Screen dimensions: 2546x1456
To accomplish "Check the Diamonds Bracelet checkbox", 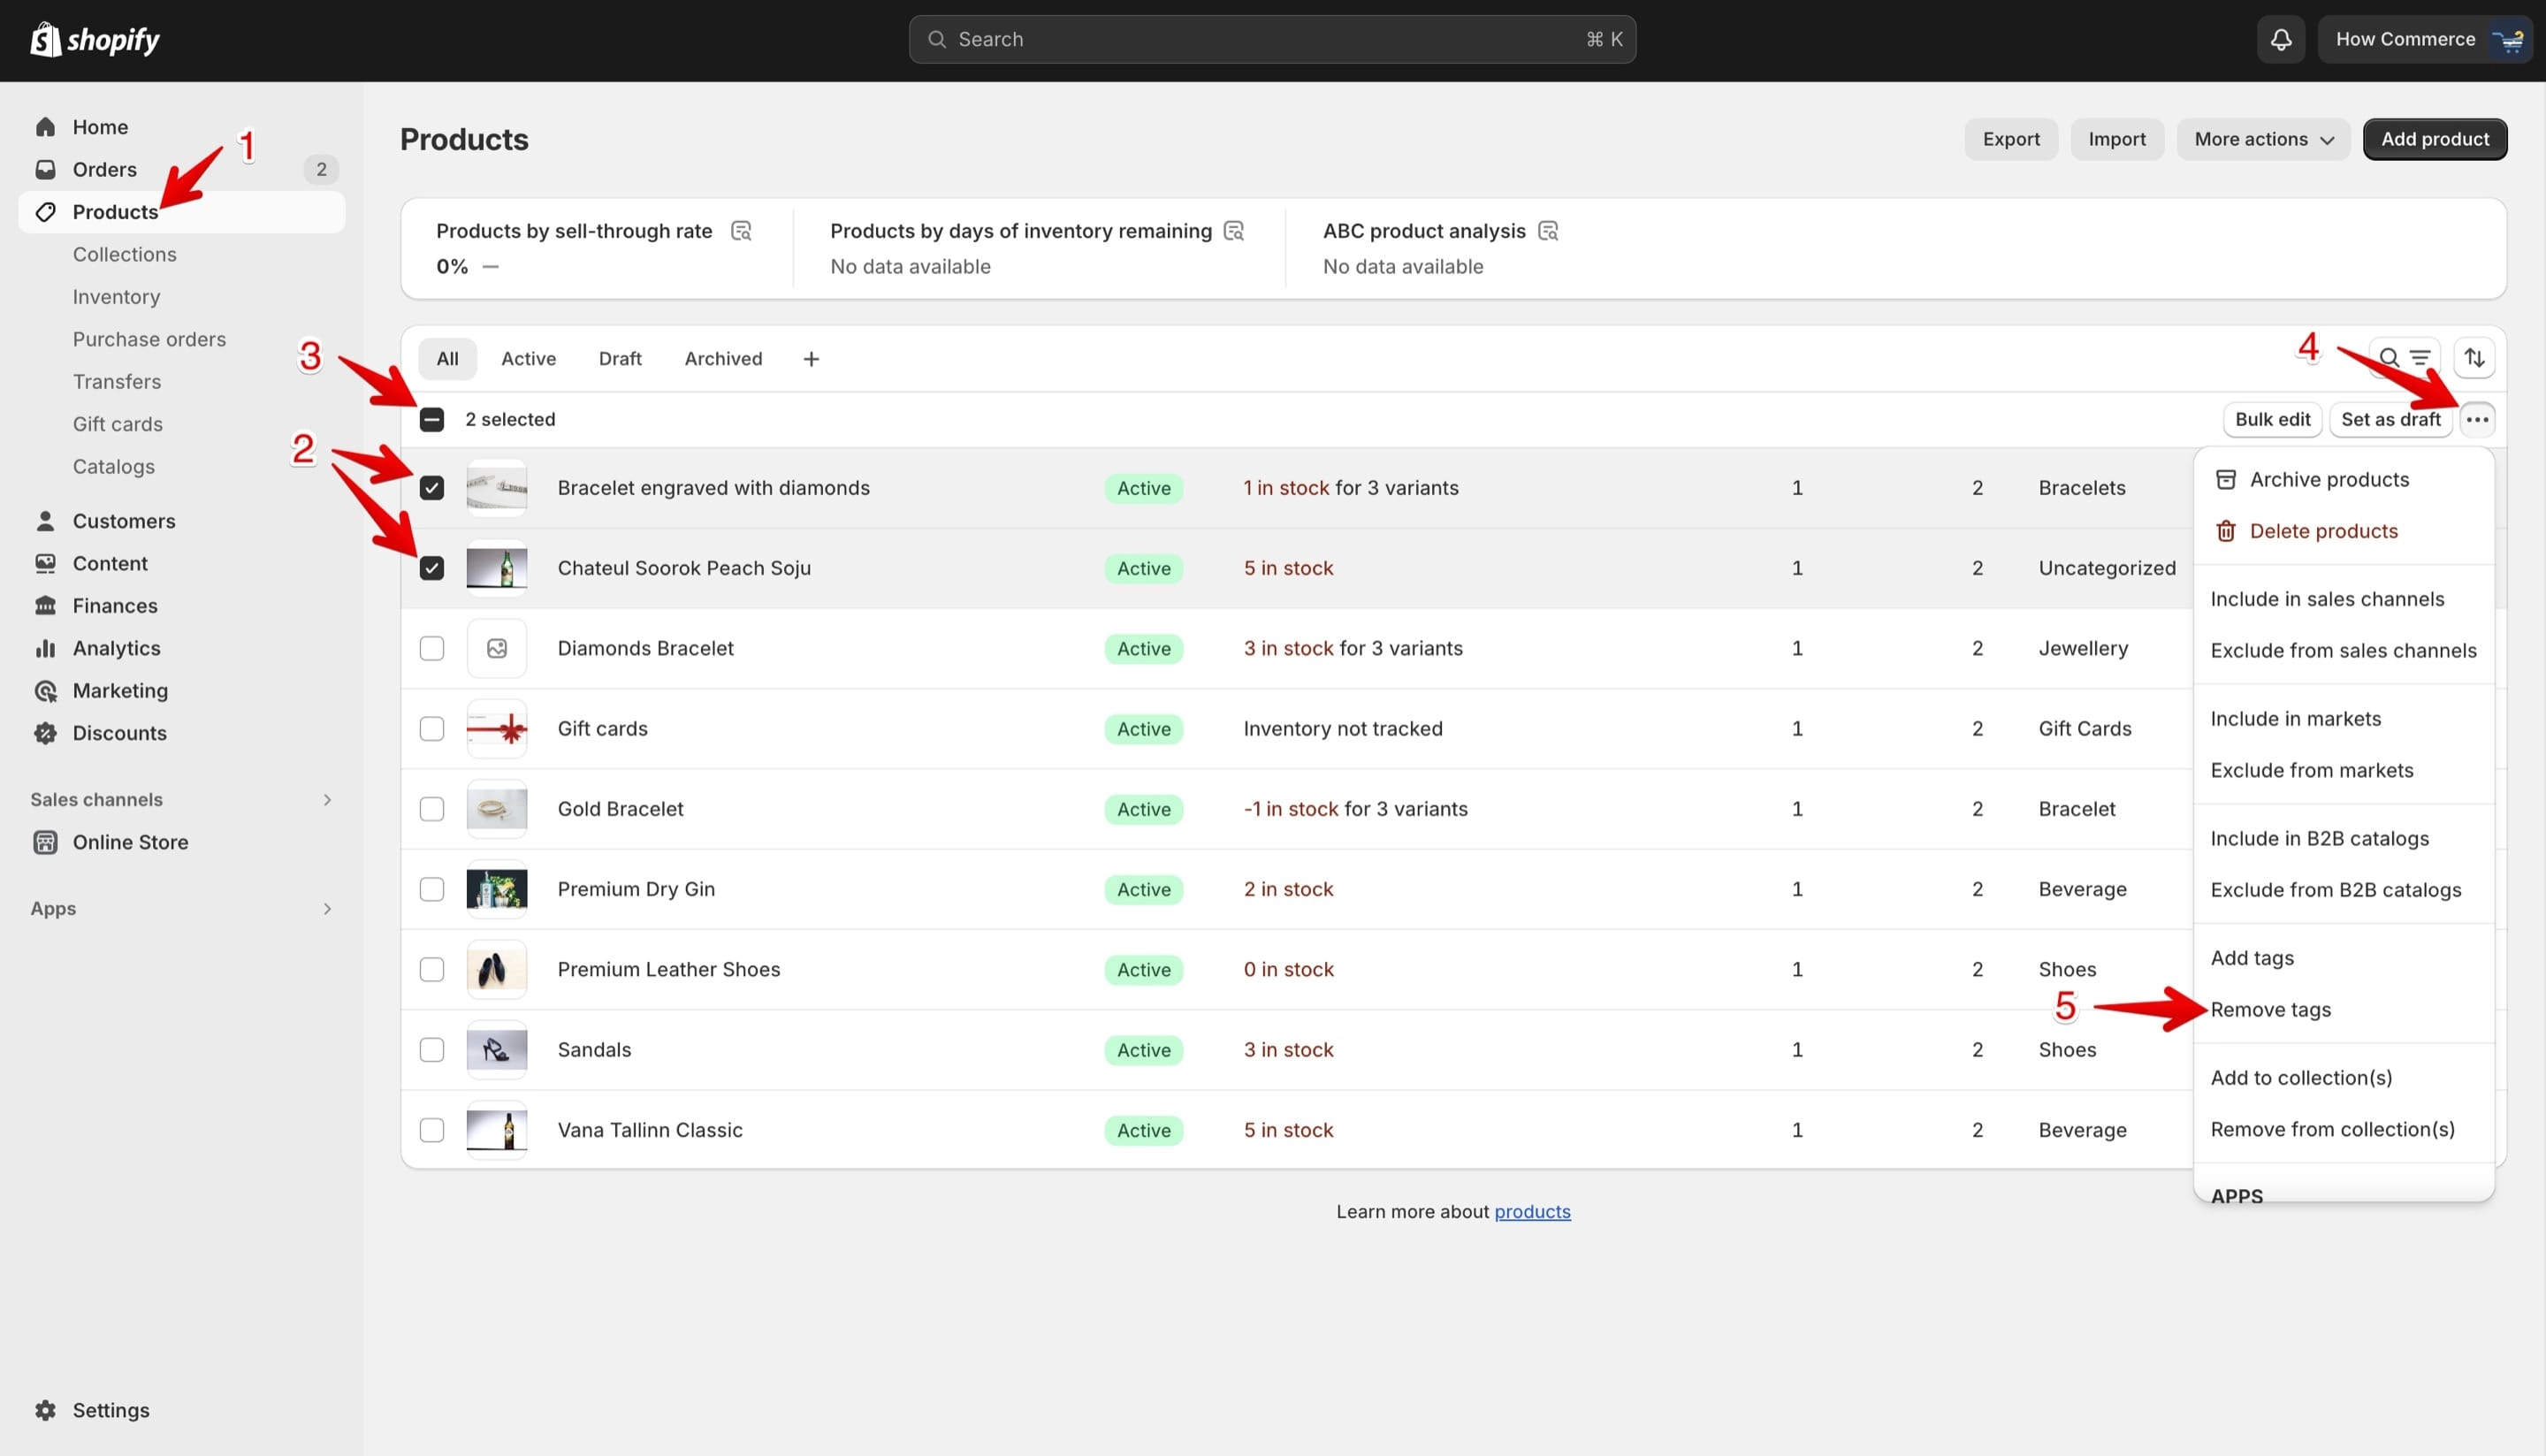I will click(432, 648).
